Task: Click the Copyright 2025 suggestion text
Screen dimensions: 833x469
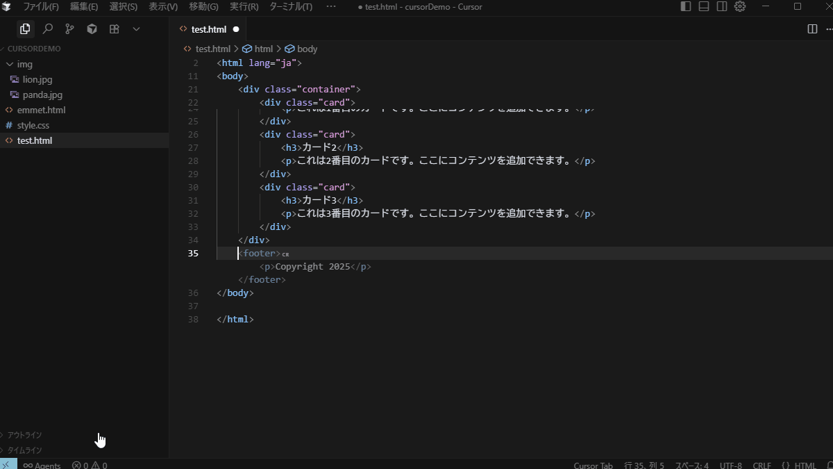Action: [x=312, y=266]
